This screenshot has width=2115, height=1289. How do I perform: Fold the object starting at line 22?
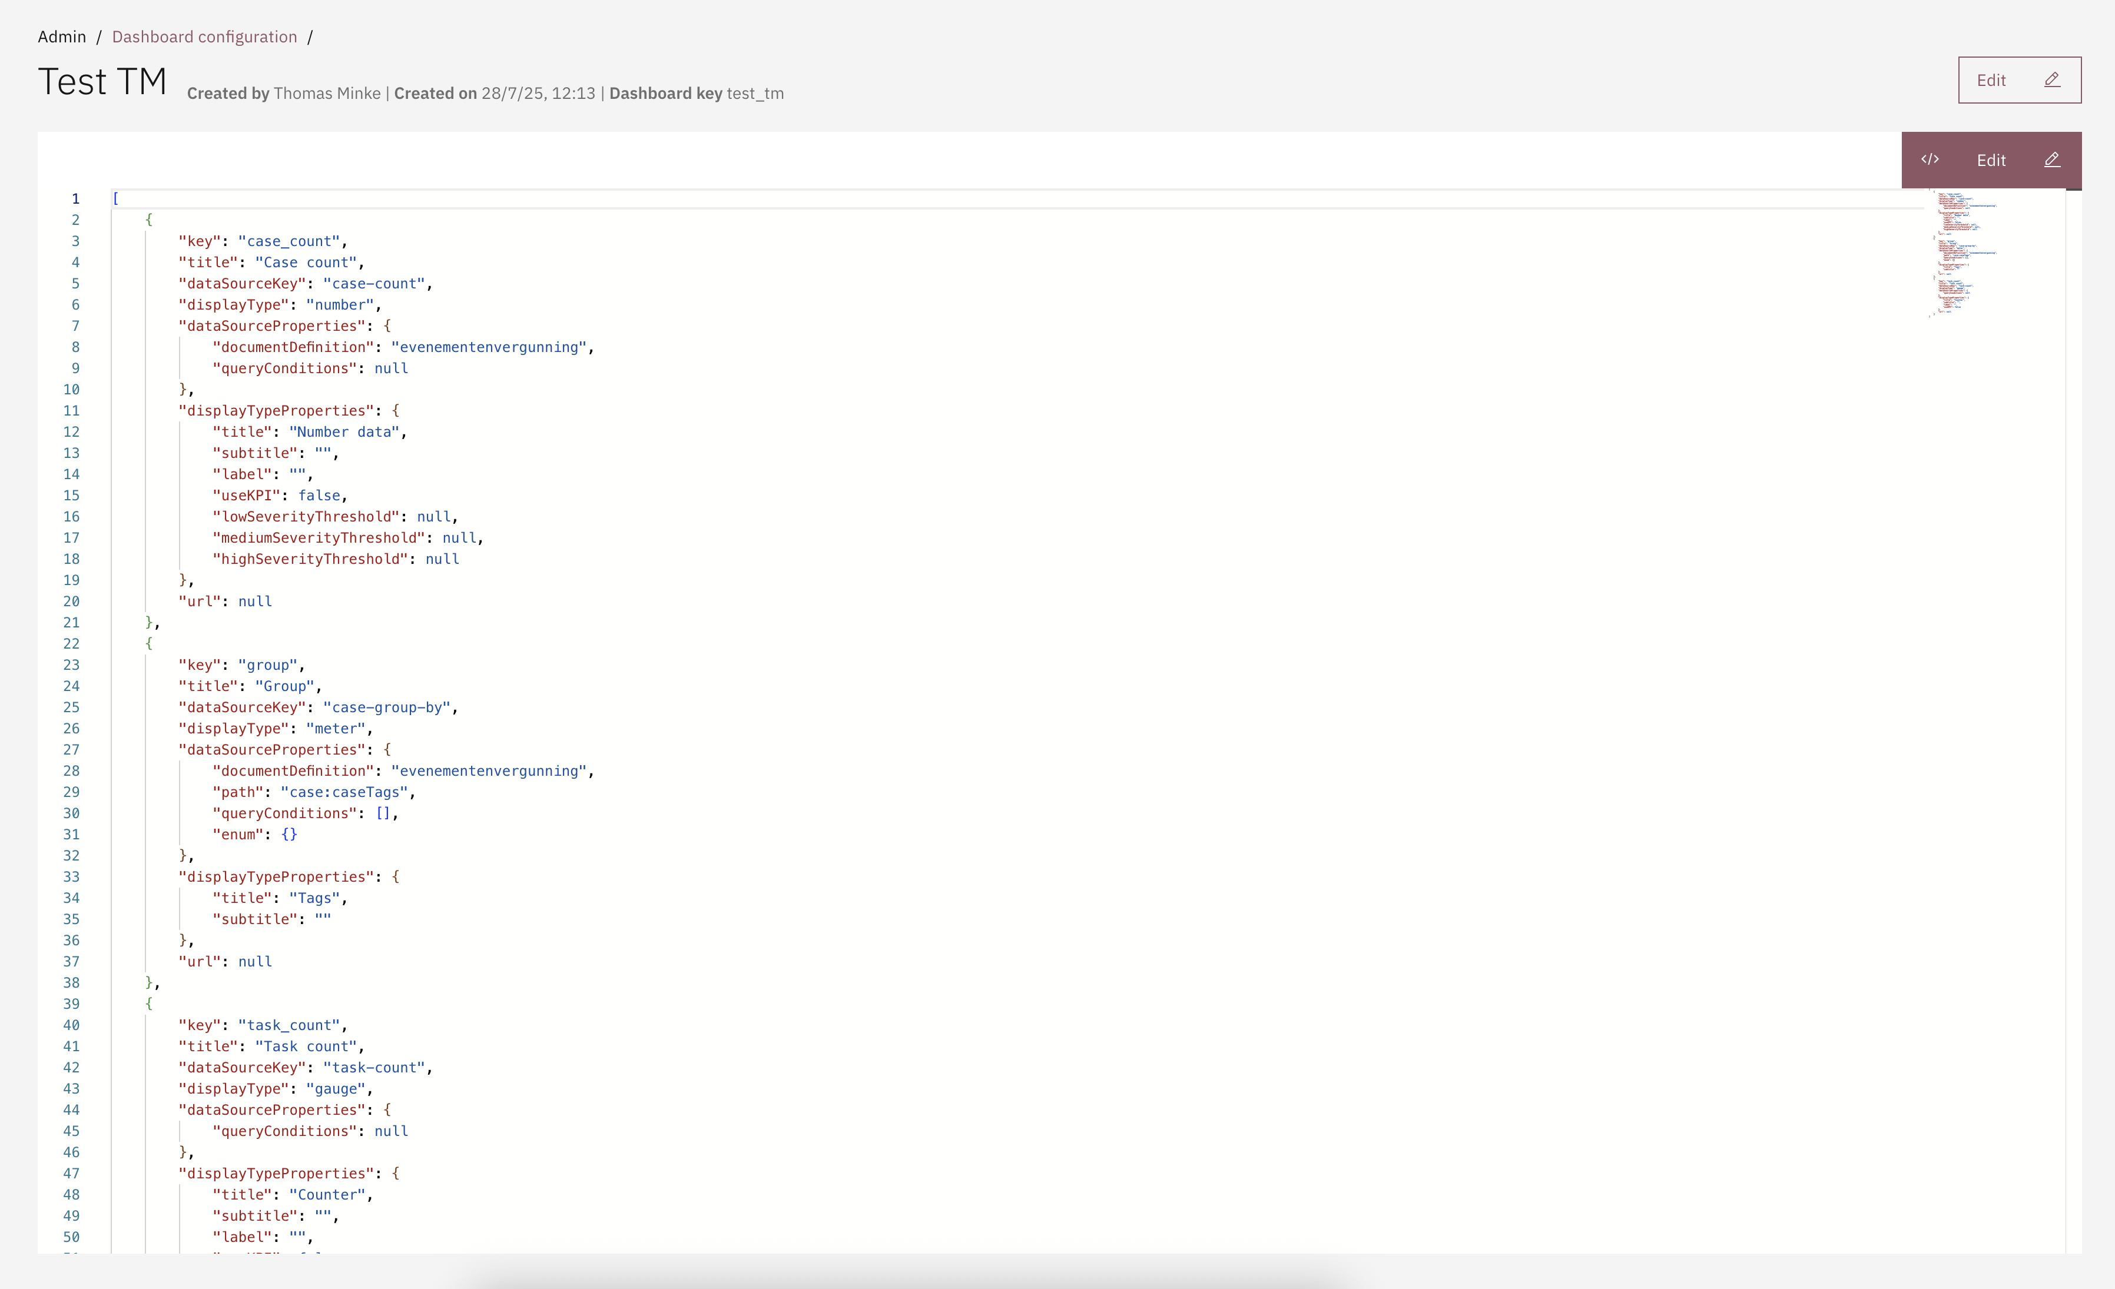tap(96, 644)
